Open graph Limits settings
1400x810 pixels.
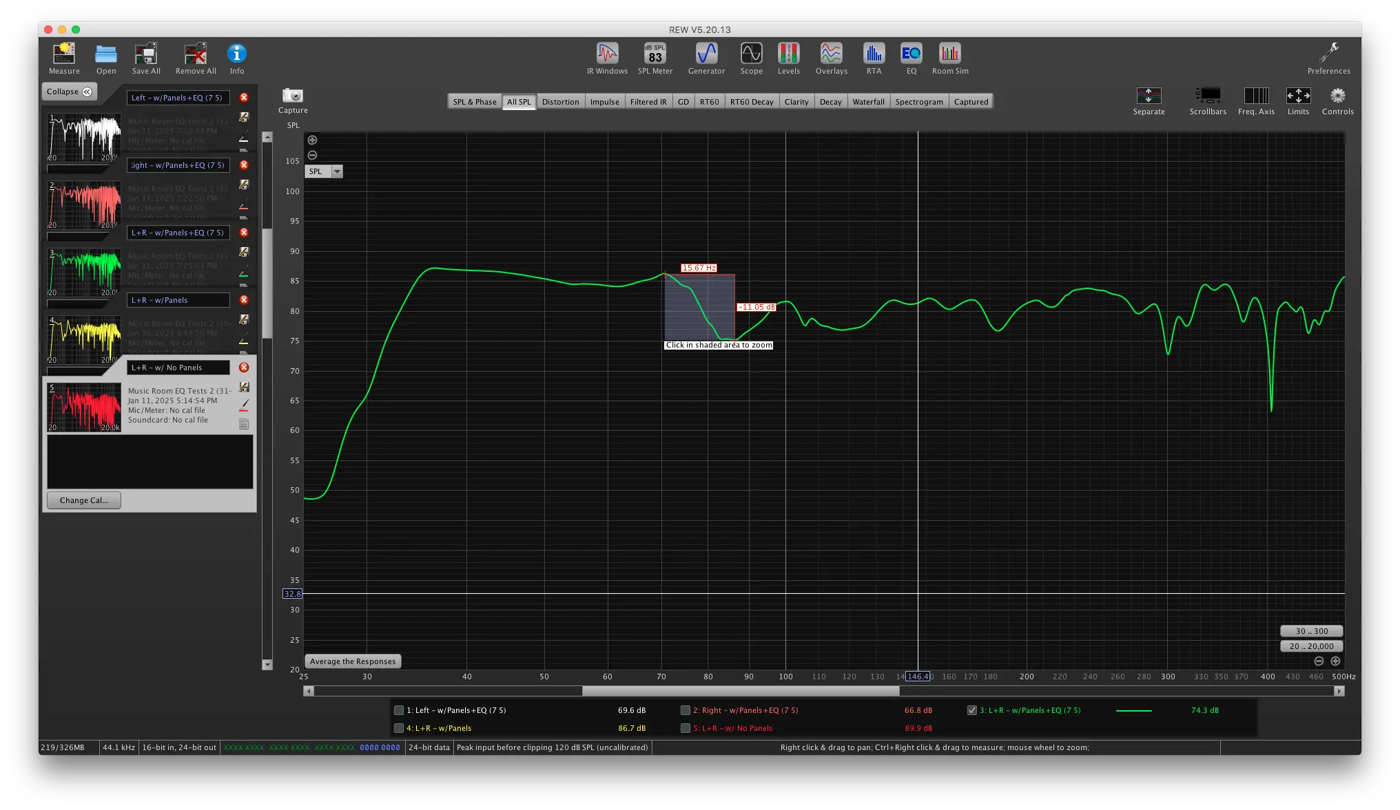tap(1298, 96)
